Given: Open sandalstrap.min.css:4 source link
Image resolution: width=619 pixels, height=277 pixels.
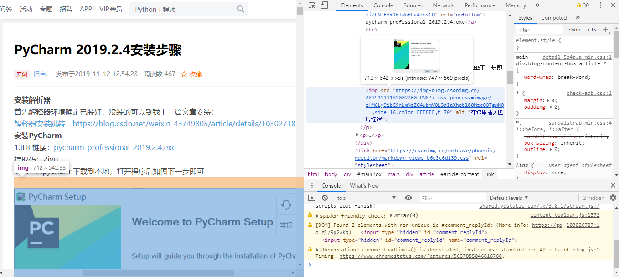Looking at the screenshot, I should [x=580, y=123].
